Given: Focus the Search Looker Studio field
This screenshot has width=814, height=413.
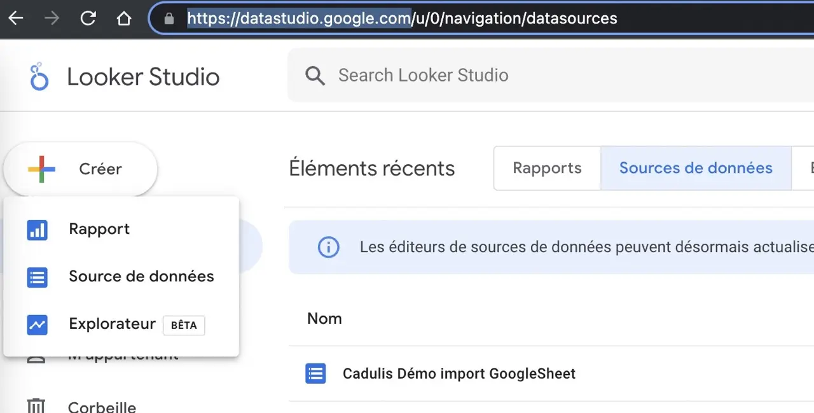Looking at the screenshot, I should 509,76.
